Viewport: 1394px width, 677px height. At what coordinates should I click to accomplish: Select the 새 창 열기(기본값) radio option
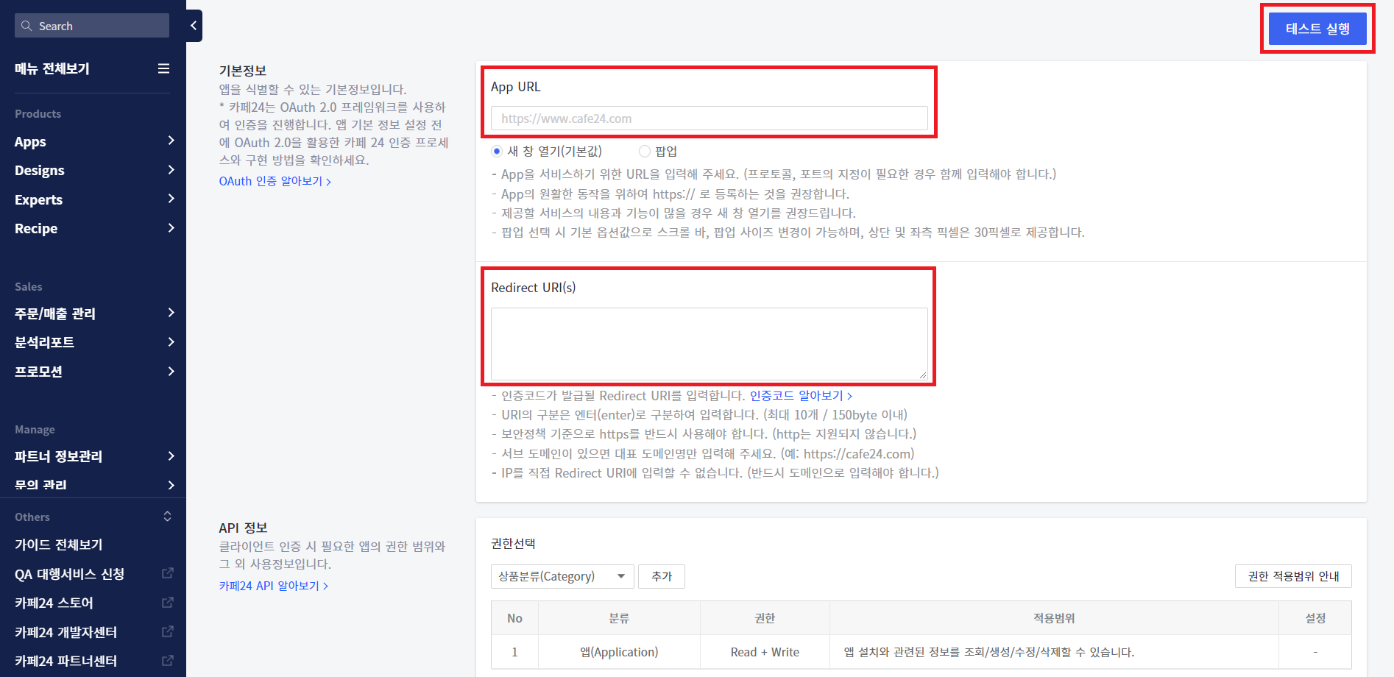(x=497, y=151)
